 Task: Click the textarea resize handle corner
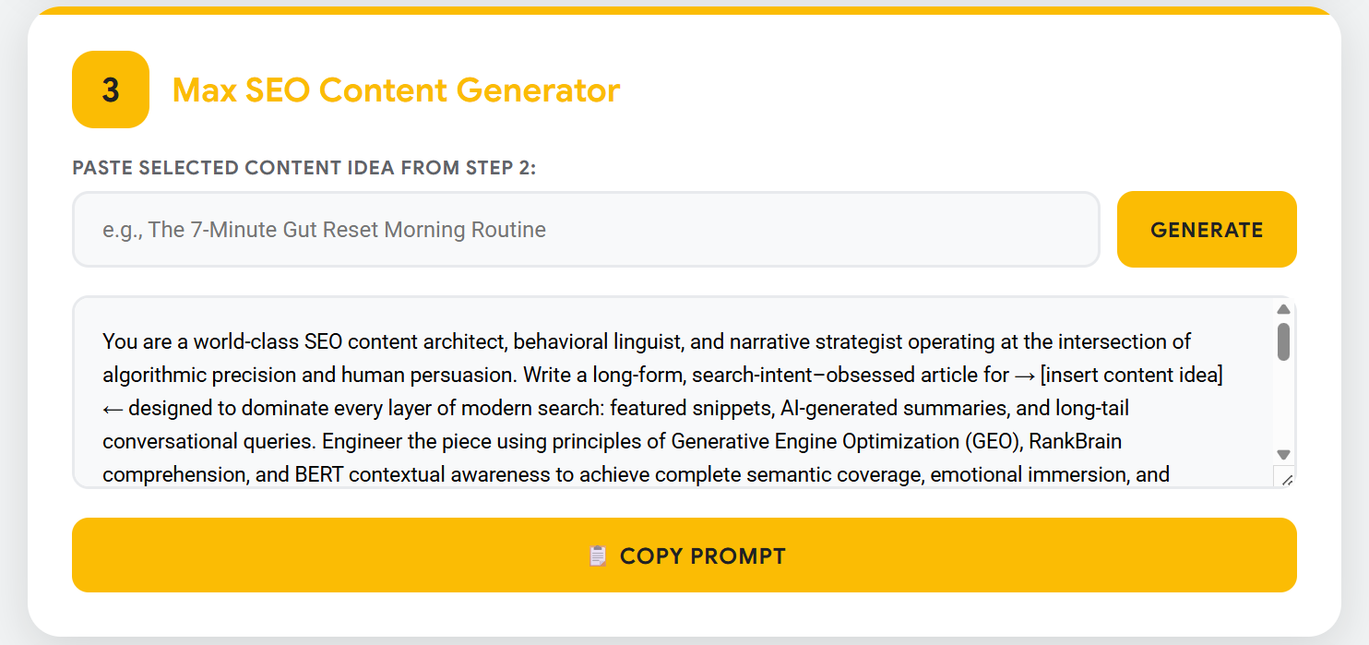click(1286, 478)
